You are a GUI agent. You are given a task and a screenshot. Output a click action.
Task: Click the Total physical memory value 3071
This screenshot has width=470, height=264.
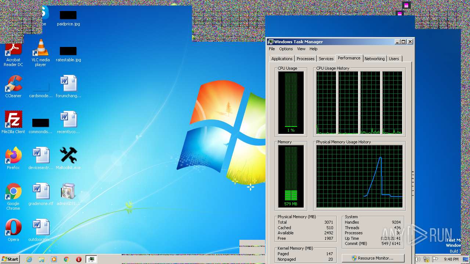tap(329, 222)
